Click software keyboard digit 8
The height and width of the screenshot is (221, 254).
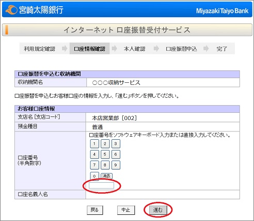(x=105, y=165)
